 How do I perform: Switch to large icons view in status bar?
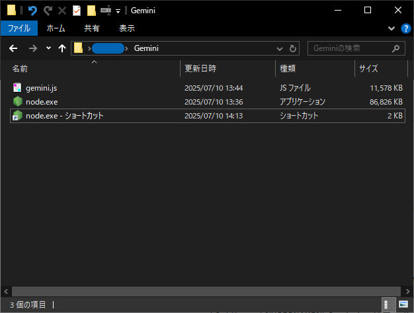(403, 304)
